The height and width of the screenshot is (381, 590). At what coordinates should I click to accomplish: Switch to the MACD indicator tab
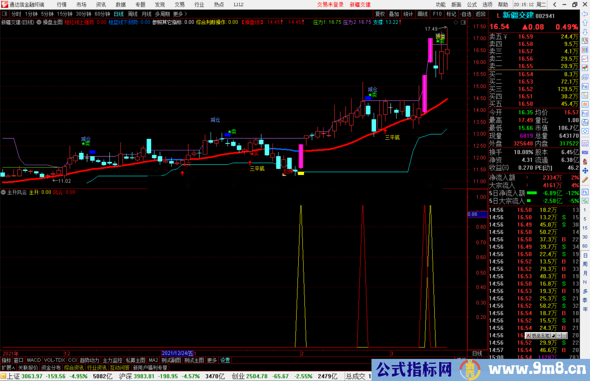(x=34, y=360)
